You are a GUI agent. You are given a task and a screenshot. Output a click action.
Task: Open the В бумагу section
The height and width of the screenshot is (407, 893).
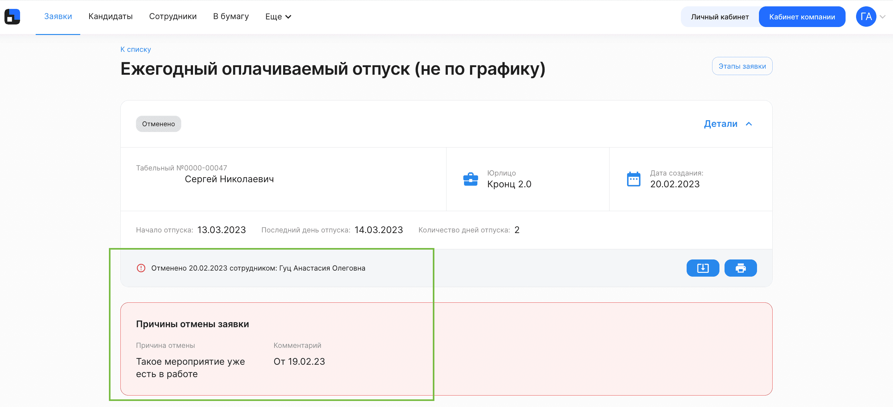(231, 17)
